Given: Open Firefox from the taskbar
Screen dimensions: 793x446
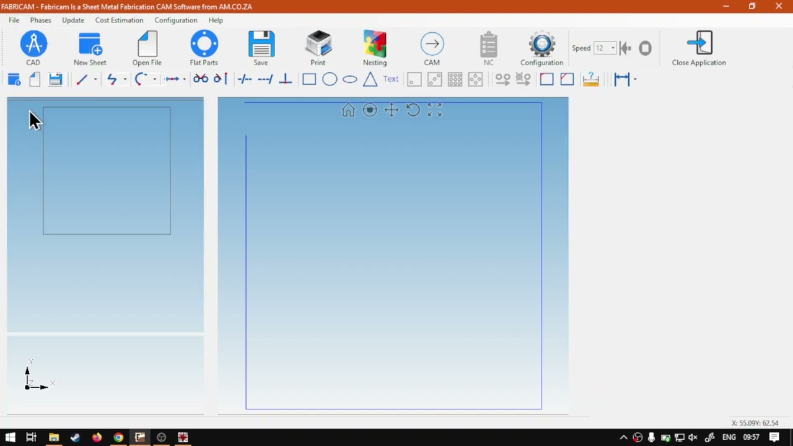Looking at the screenshot, I should click(x=97, y=437).
